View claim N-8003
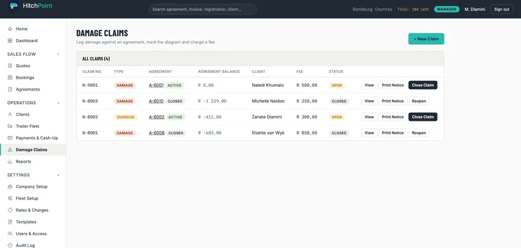The width and height of the screenshot is (521, 248). coord(369,101)
